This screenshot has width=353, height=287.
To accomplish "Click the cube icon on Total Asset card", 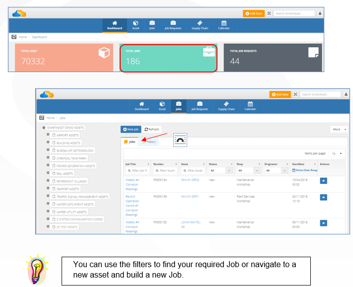I will pos(104,53).
